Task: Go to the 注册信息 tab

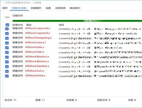Action: [60, 8]
